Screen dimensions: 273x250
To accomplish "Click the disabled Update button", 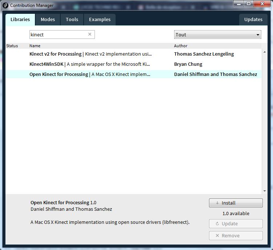I will pos(236,223).
